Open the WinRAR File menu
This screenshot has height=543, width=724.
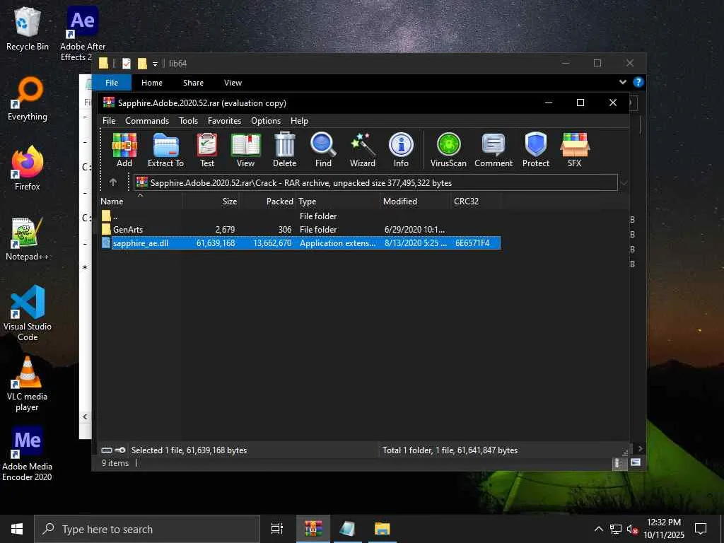109,120
